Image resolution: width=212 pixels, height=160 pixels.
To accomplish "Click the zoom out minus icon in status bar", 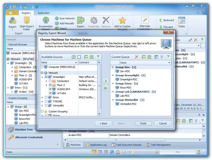I will [x=124, y=152].
